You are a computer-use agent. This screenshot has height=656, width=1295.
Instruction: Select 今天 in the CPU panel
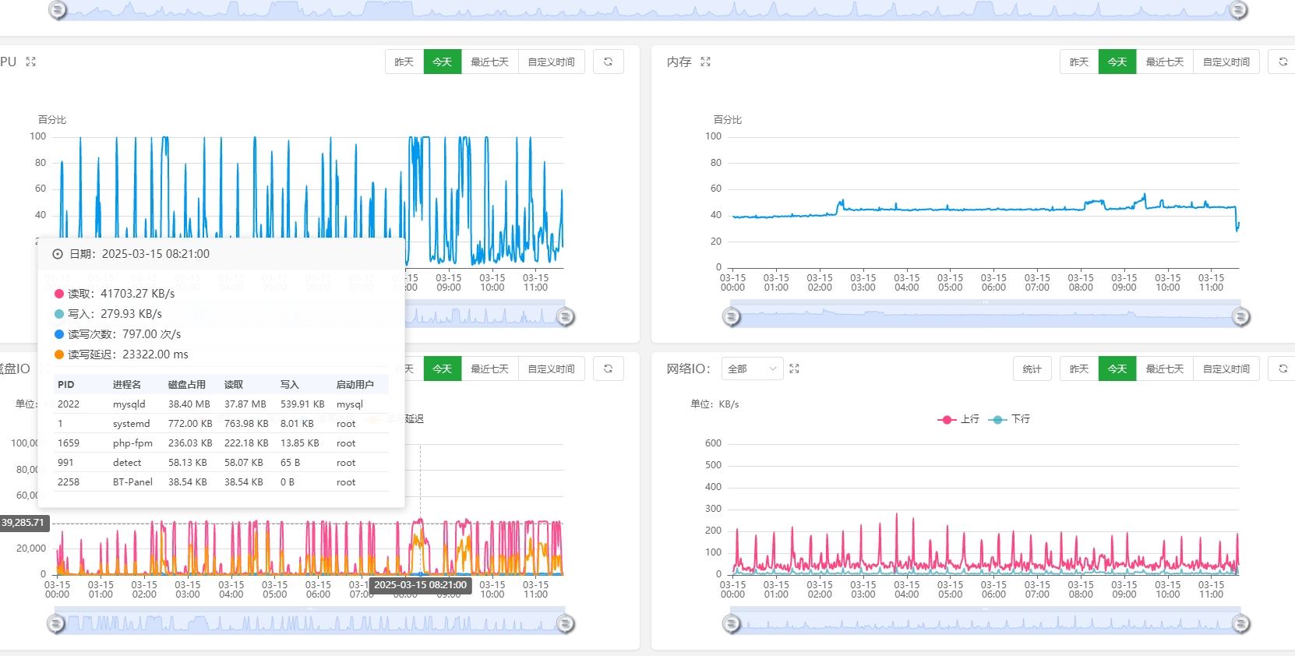point(443,62)
